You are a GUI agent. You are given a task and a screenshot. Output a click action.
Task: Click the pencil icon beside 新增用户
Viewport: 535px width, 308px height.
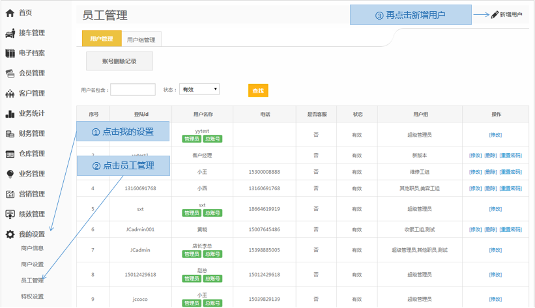(x=495, y=14)
